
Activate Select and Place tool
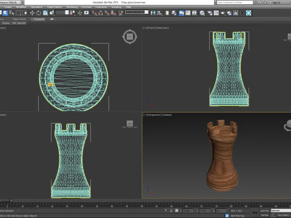52,13
